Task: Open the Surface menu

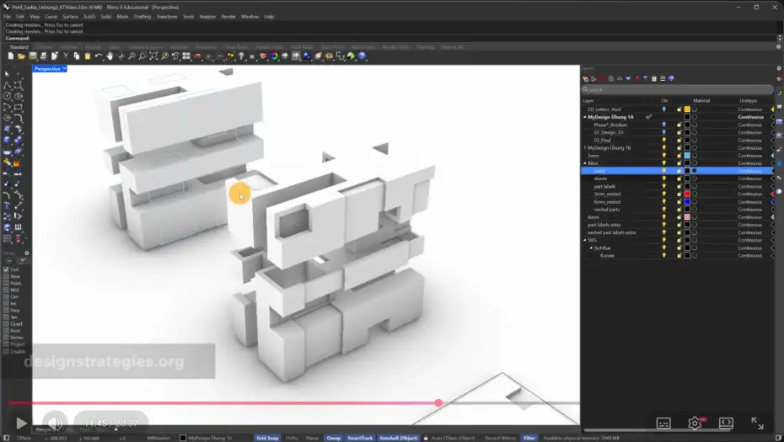Action: (x=70, y=17)
